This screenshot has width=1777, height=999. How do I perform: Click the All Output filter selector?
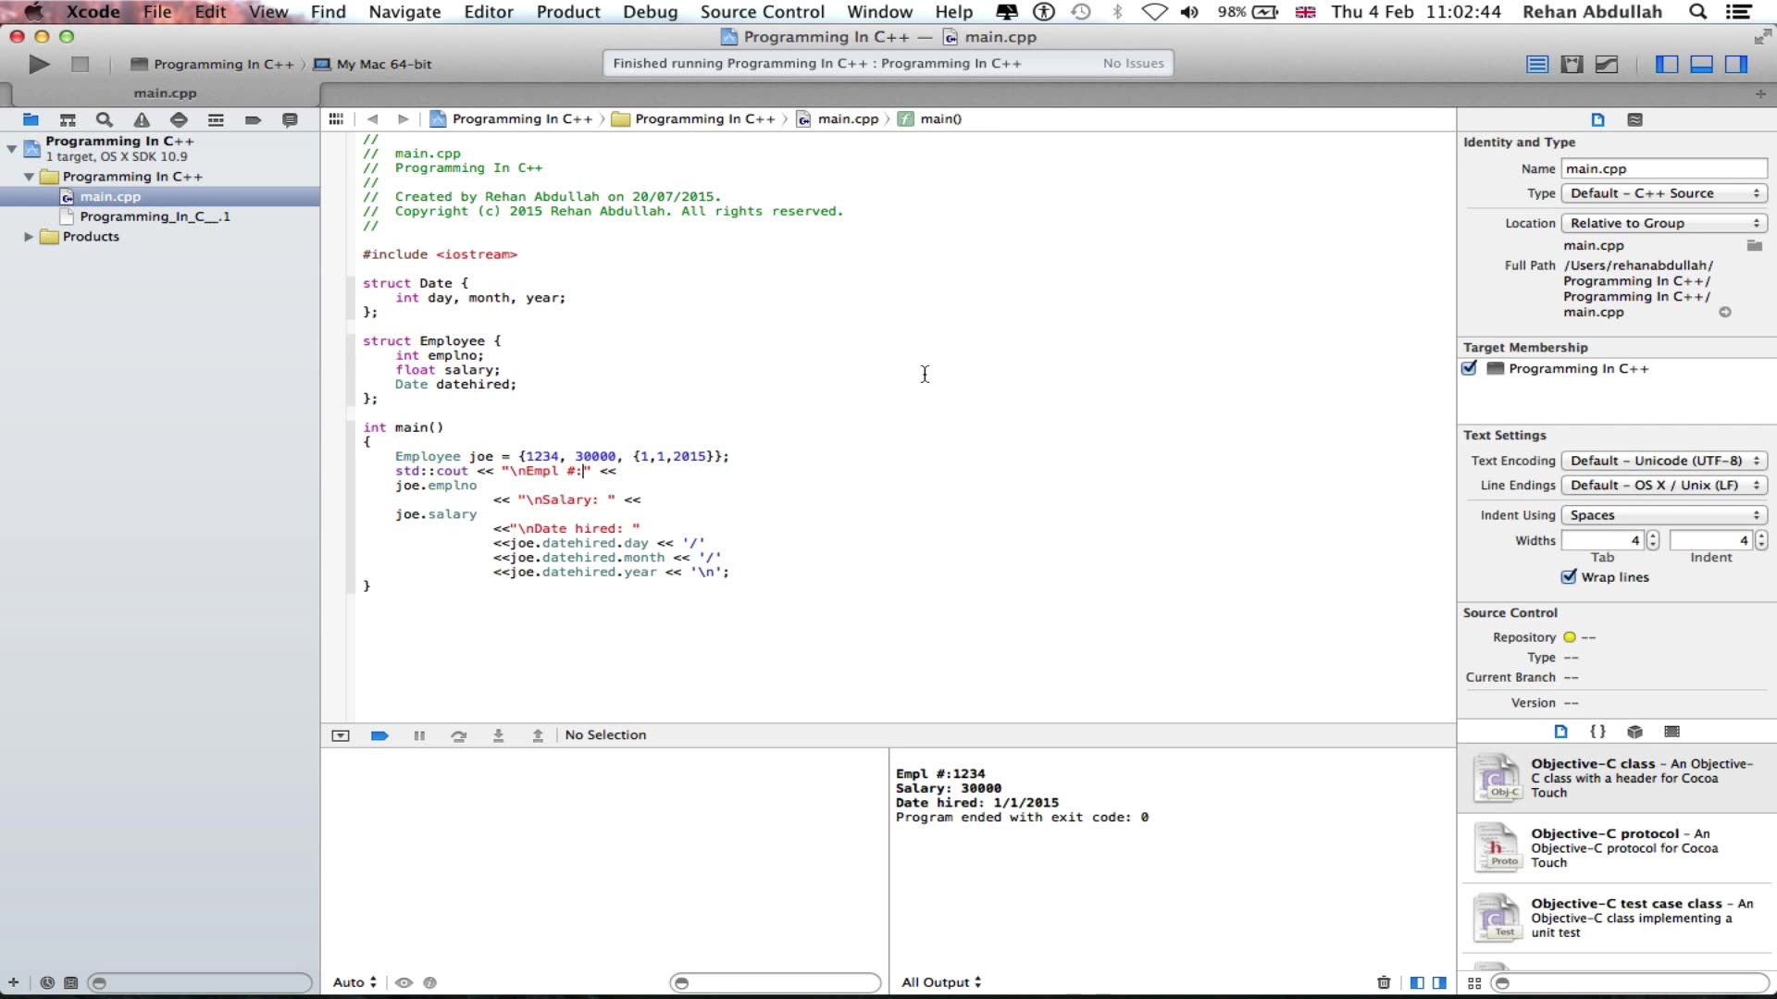pos(941,982)
